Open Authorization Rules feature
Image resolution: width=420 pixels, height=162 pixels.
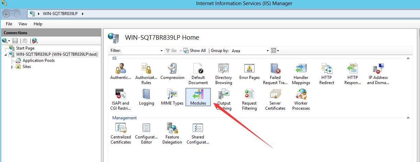146,74
